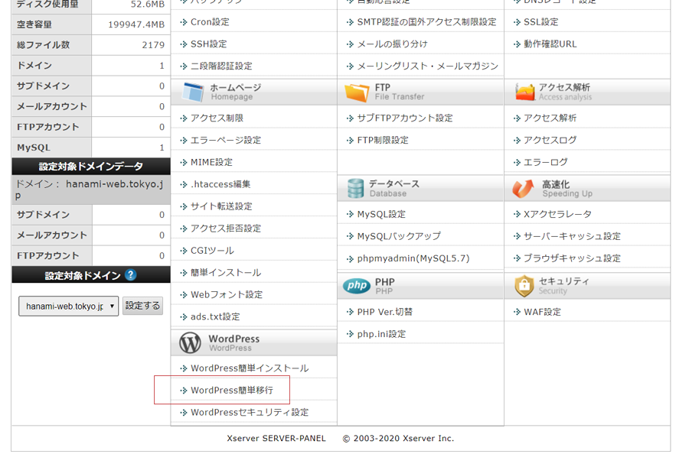Click the Access analysis chart icon
Viewport: 689px width, 454px height.
point(524,92)
